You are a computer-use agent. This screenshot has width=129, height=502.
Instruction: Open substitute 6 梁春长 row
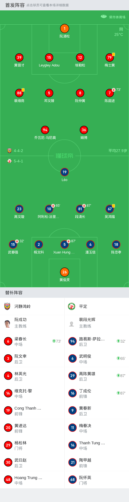pyautogui.click(x=32, y=341)
